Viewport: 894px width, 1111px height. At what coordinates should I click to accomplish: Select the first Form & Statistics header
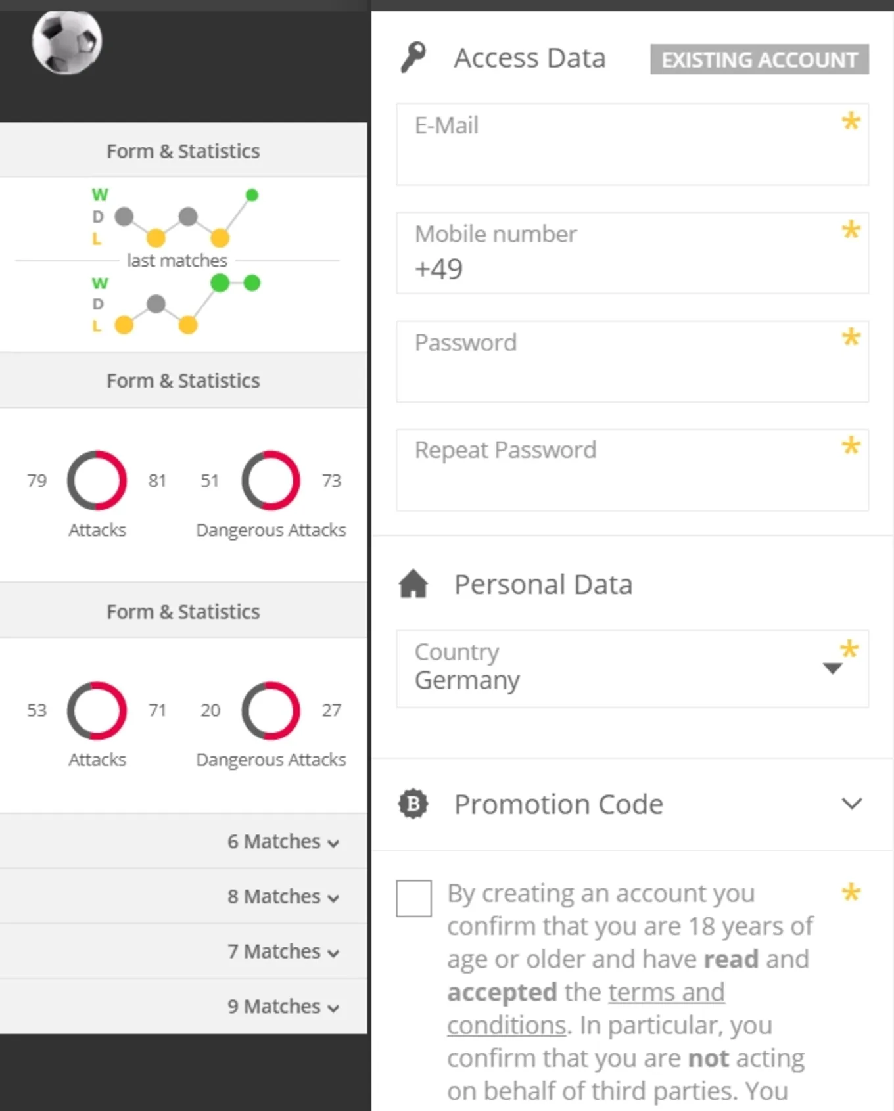point(183,150)
